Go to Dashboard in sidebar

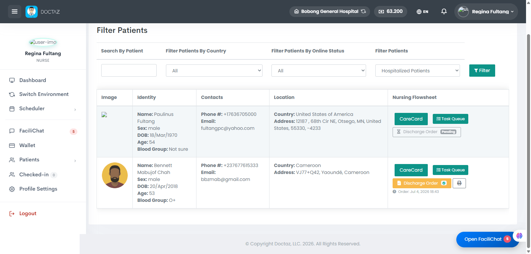click(33, 80)
